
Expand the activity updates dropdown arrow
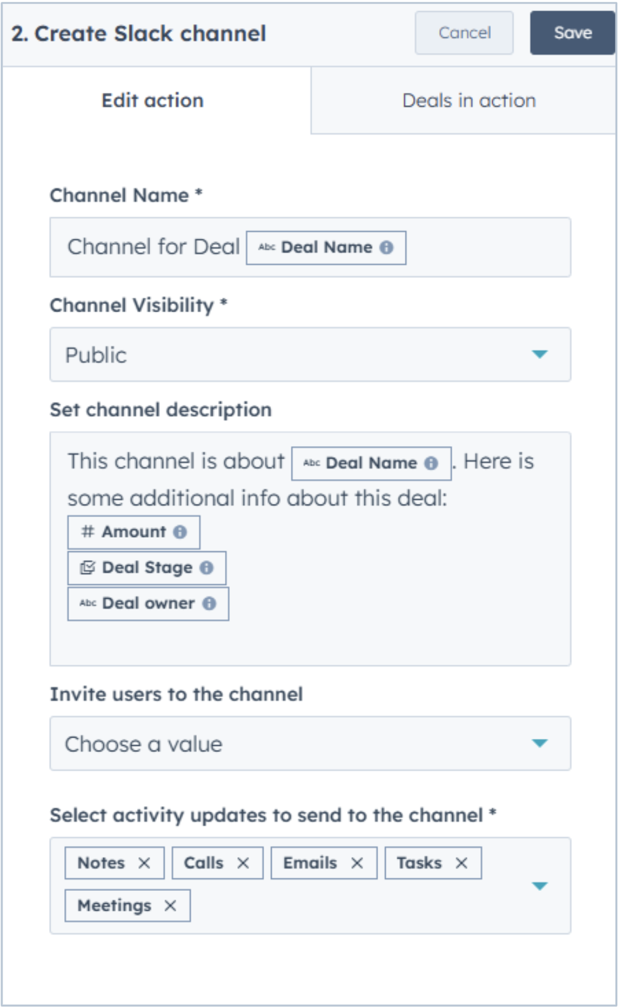click(540, 886)
